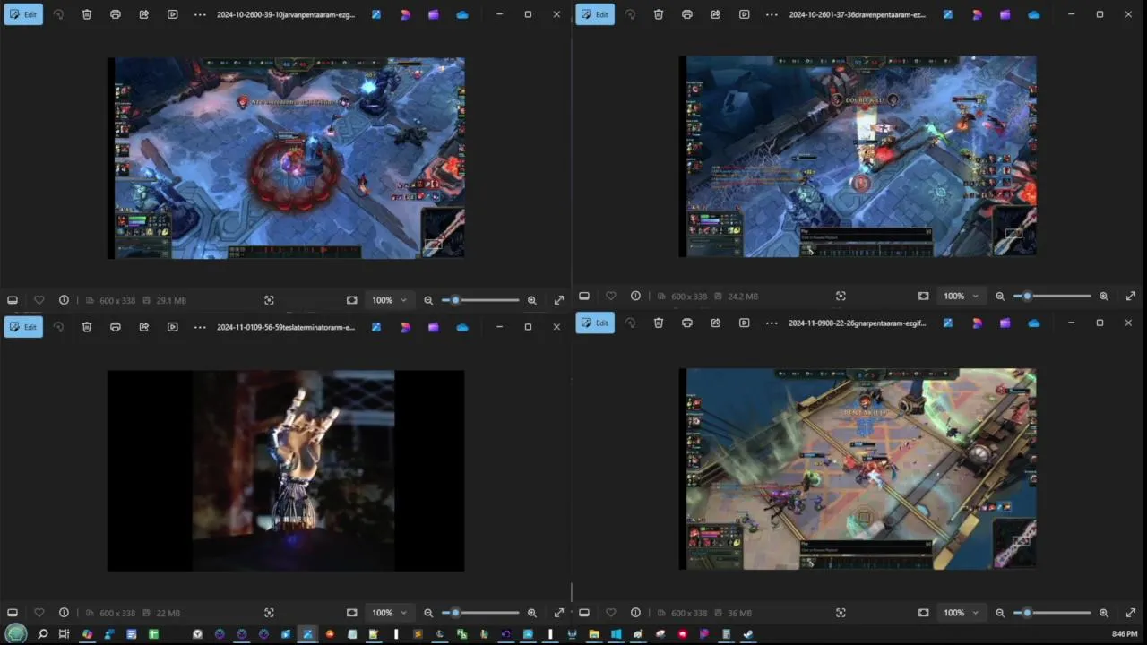Open 100% zoom dropdown in teslaterminator window
The width and height of the screenshot is (1147, 645).
coord(389,613)
